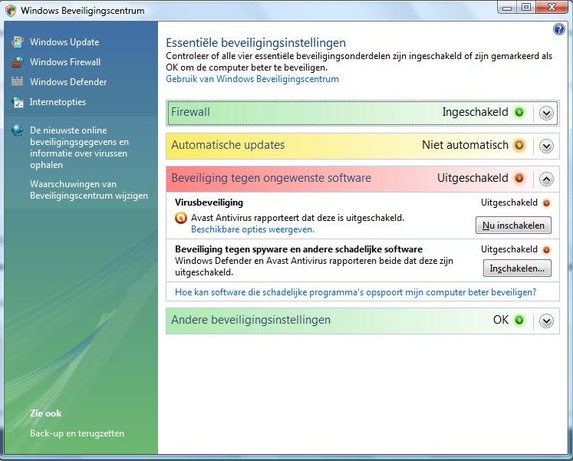This screenshot has width=573, height=461.
Task: Click the Windows Defender icon in sidebar
Action: (17, 81)
